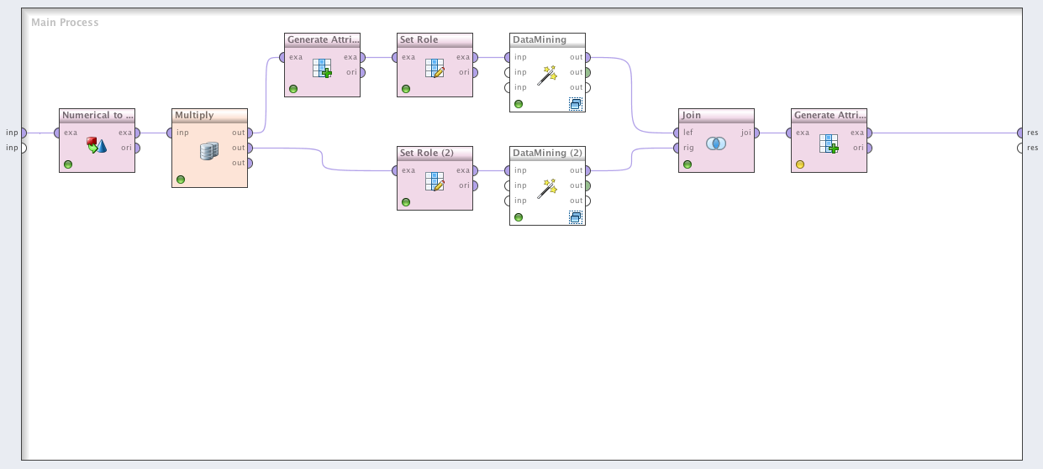
Task: Click the Numerical to operator icon
Action: tap(97, 147)
